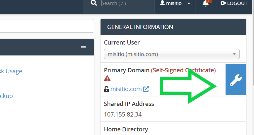Expand the Current User misitio (misitio.com) dropdown
The image size is (254, 135).
click(172, 54)
